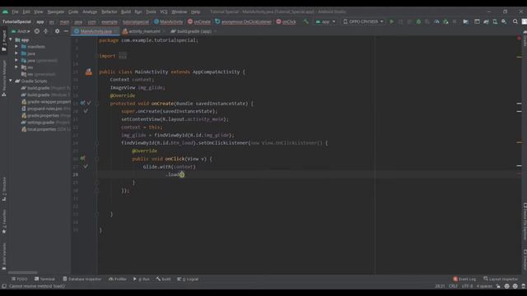The width and height of the screenshot is (527, 296).
Task: Click the Search Everywhere magnifier icon
Action: pos(515,21)
